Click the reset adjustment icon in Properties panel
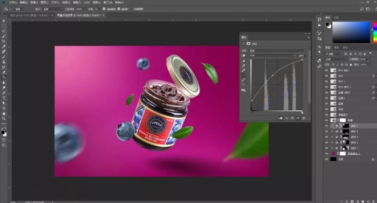 tap(293, 118)
